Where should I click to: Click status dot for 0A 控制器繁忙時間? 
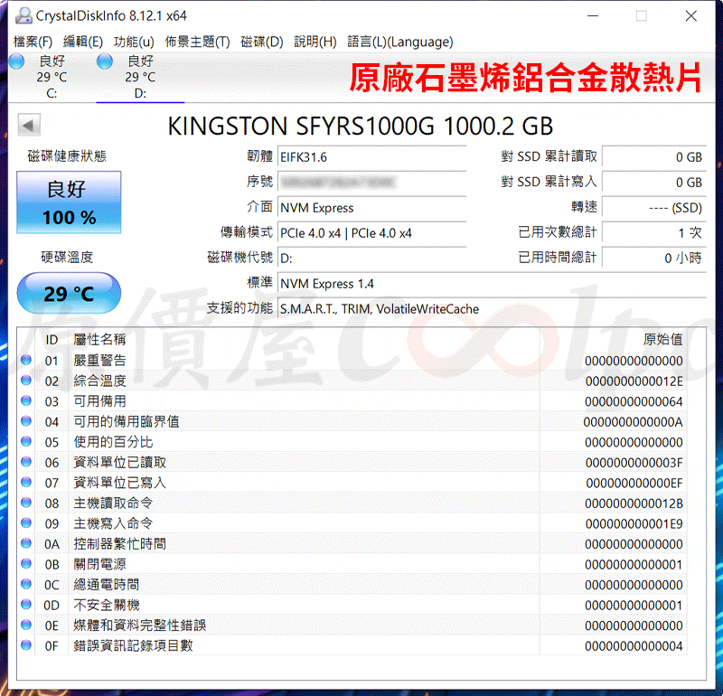click(x=26, y=543)
